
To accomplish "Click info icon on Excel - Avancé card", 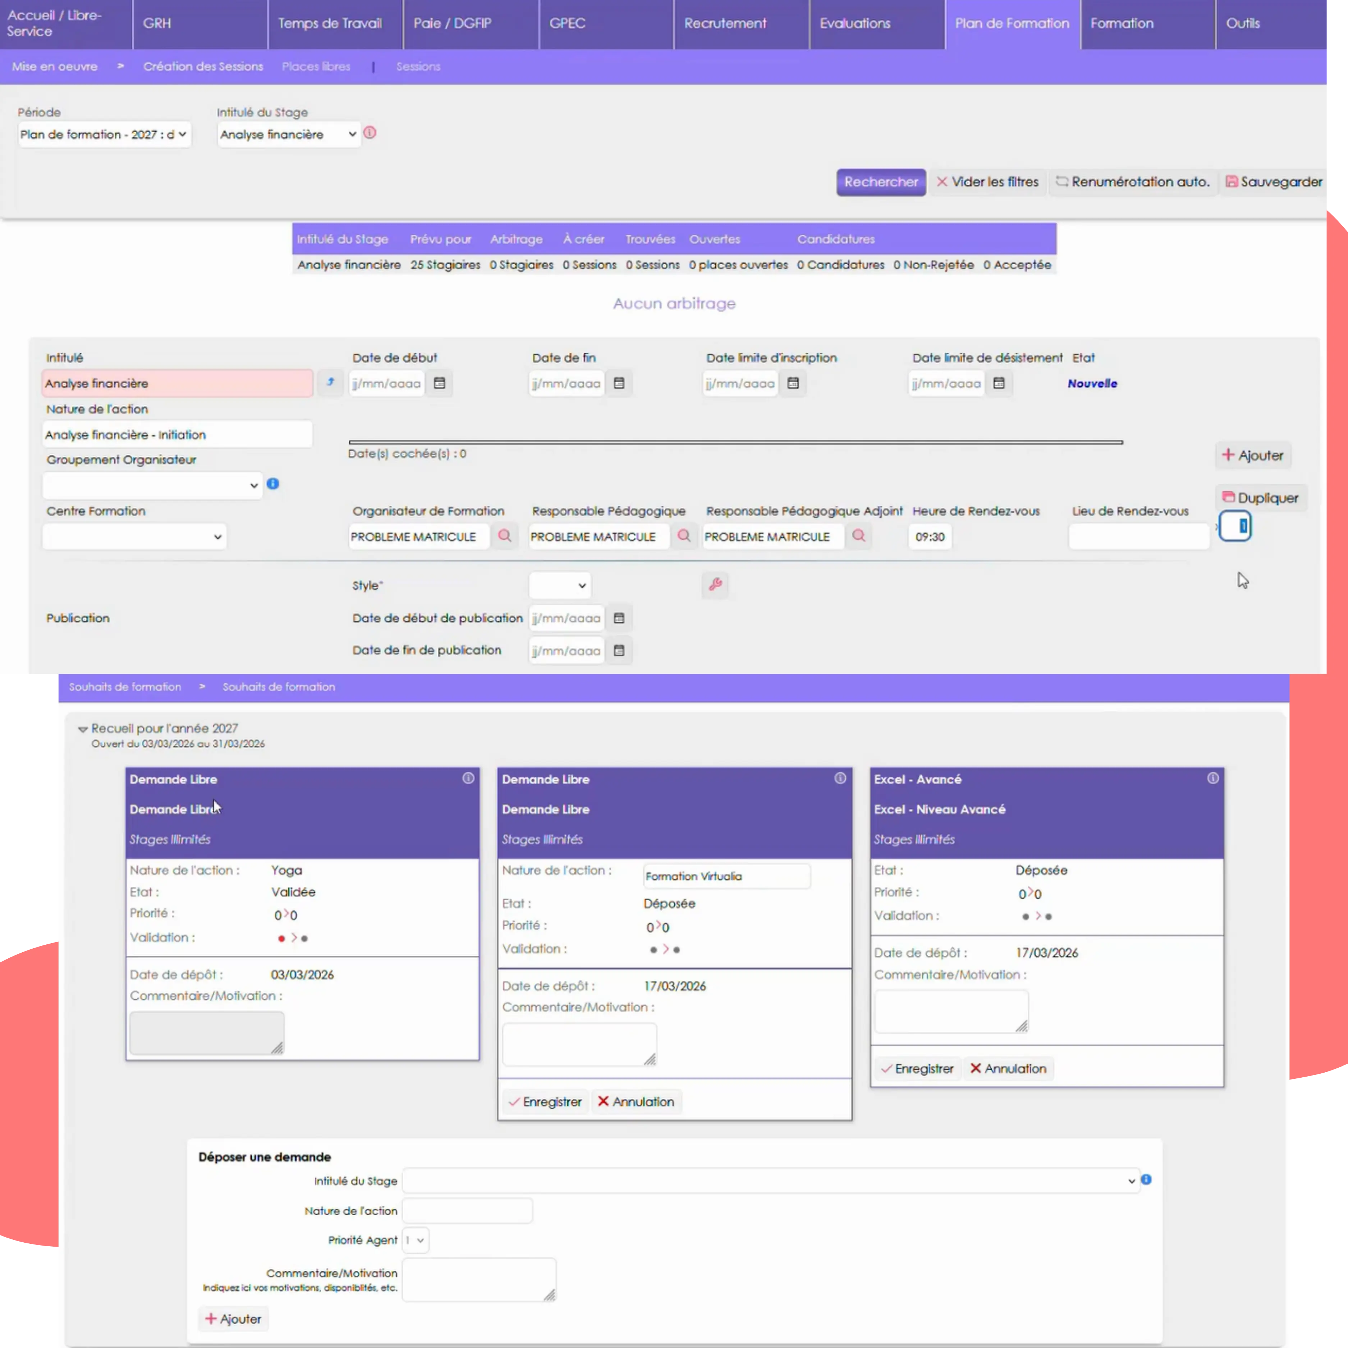I will click(x=1213, y=778).
